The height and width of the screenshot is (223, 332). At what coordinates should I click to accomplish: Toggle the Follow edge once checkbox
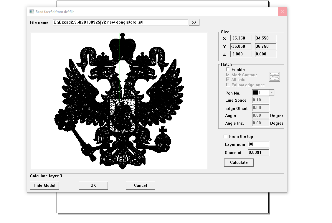pos(228,85)
